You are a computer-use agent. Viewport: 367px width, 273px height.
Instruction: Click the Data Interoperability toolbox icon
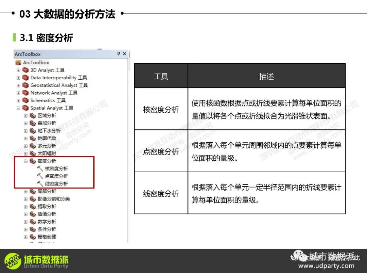[x=25, y=78]
